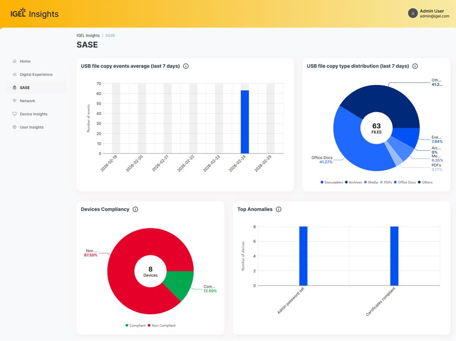The width and height of the screenshot is (456, 341).
Task: Click the Digital Experience chart icon
Action: click(15, 74)
